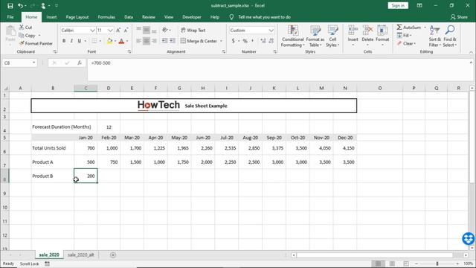The image size is (476, 268).
Task: Click the Increase Decimal icon
Action: click(x=263, y=41)
